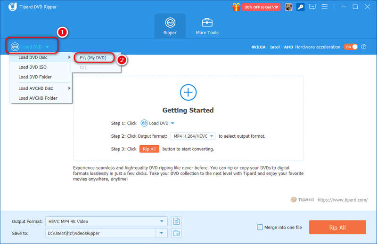
Task: Choose Load DVD ISO menu item
Action: pos(33,67)
